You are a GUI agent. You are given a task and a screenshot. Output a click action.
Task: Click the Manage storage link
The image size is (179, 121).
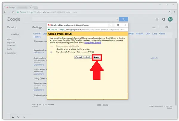click(35, 106)
